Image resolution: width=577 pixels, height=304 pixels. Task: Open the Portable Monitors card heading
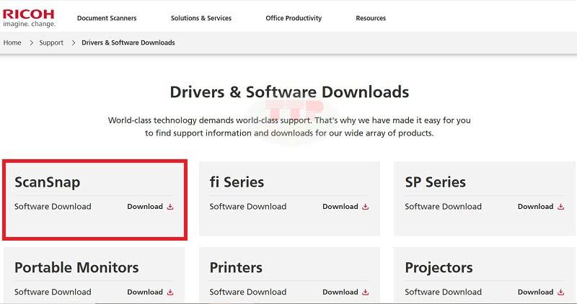(x=76, y=267)
